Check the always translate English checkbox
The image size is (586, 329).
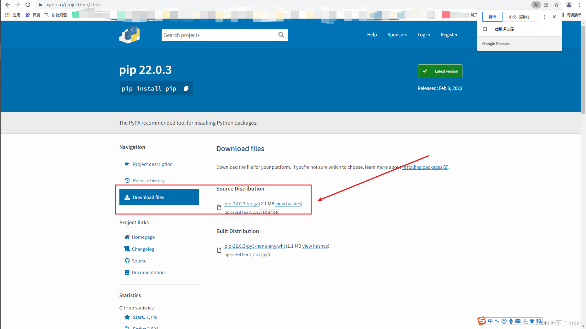click(x=485, y=29)
